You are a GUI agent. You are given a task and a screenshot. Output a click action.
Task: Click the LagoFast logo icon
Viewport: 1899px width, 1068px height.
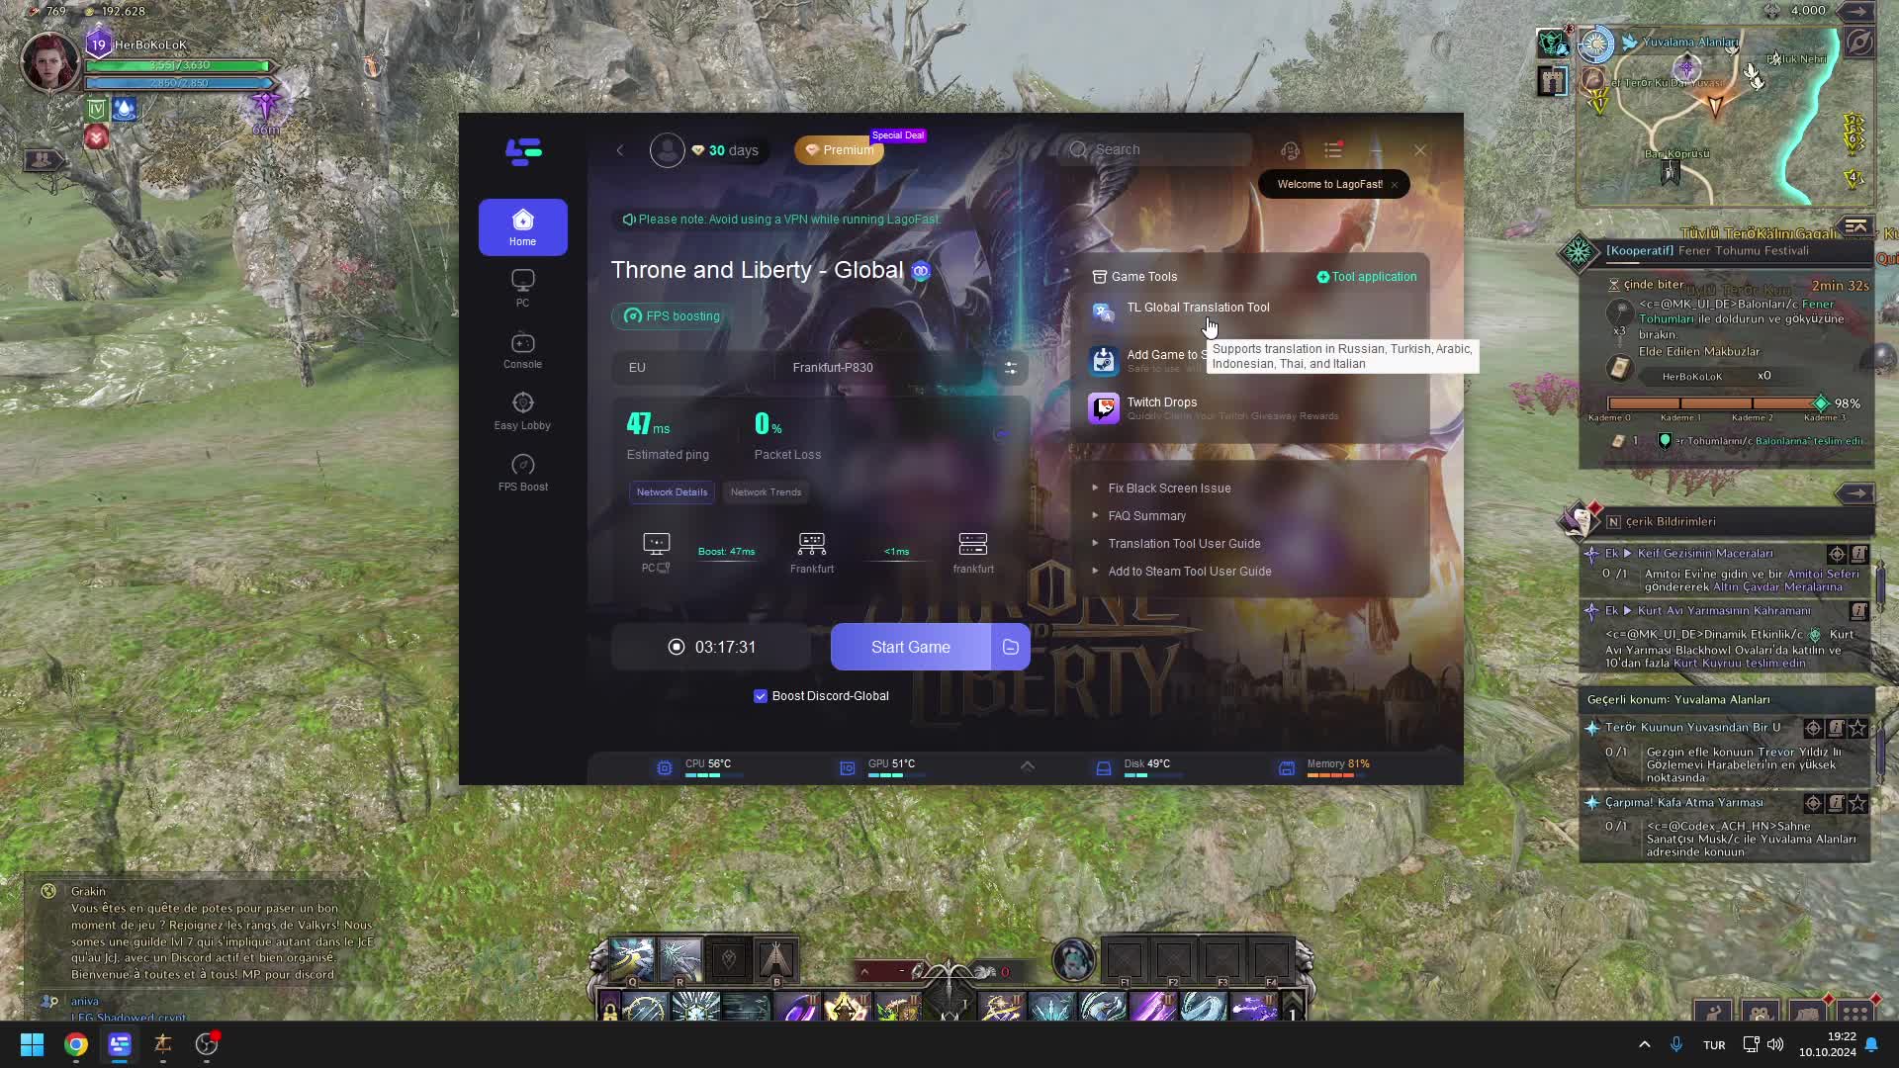[x=523, y=151]
